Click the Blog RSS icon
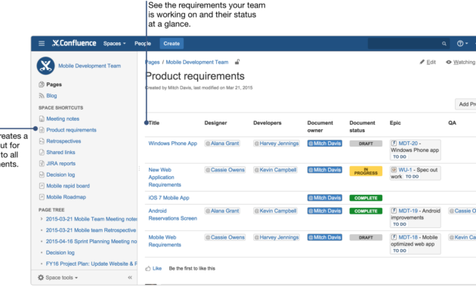Image resolution: width=476 pixels, height=287 pixels. click(42, 96)
